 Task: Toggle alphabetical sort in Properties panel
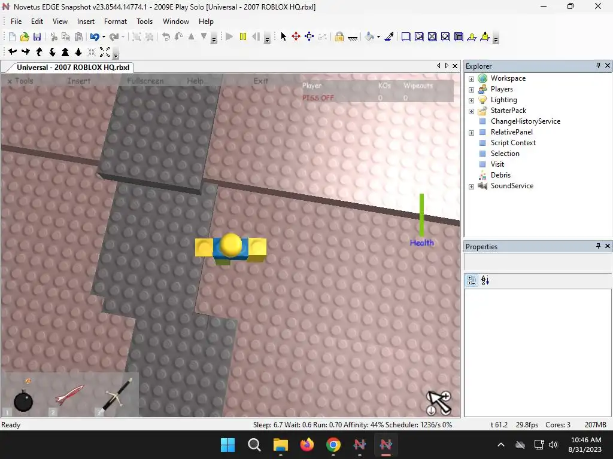(485, 280)
